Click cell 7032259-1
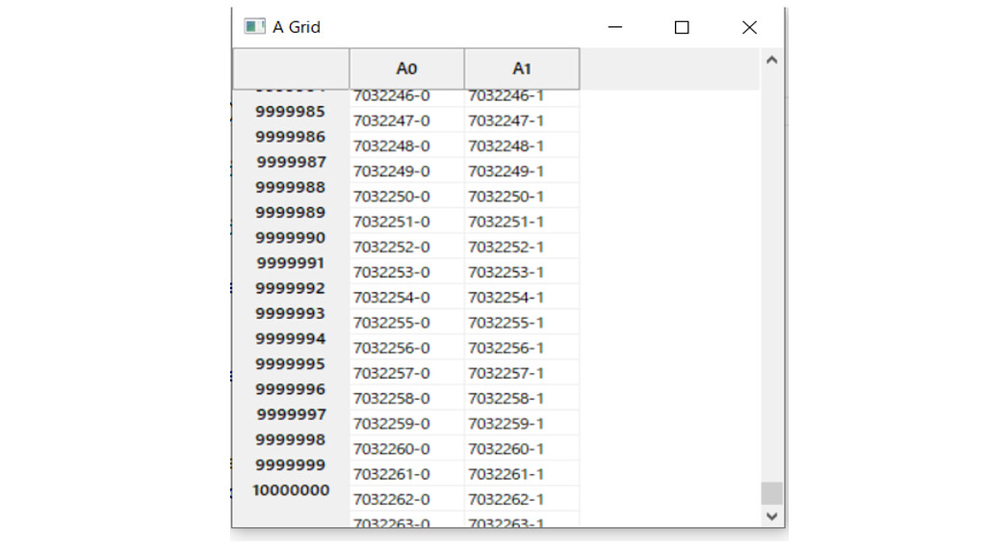The width and height of the screenshot is (986, 555). 522,423
